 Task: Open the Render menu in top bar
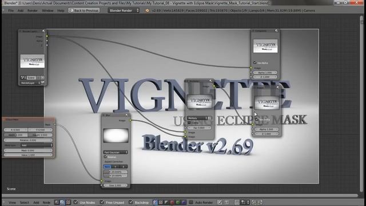tap(33, 11)
